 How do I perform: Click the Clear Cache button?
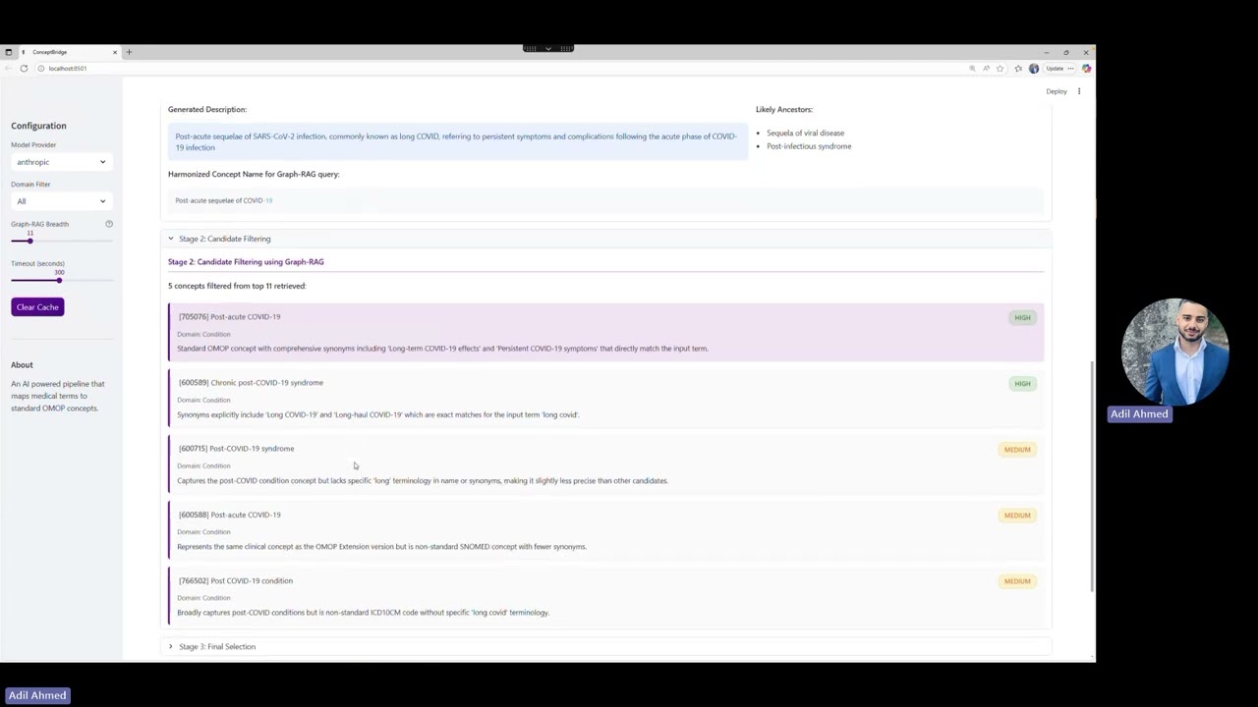(37, 307)
